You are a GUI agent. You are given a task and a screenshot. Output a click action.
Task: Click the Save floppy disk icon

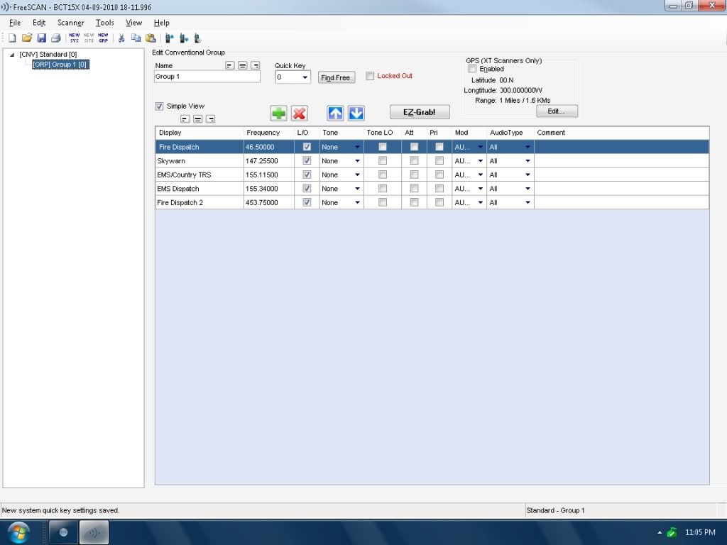click(41, 38)
